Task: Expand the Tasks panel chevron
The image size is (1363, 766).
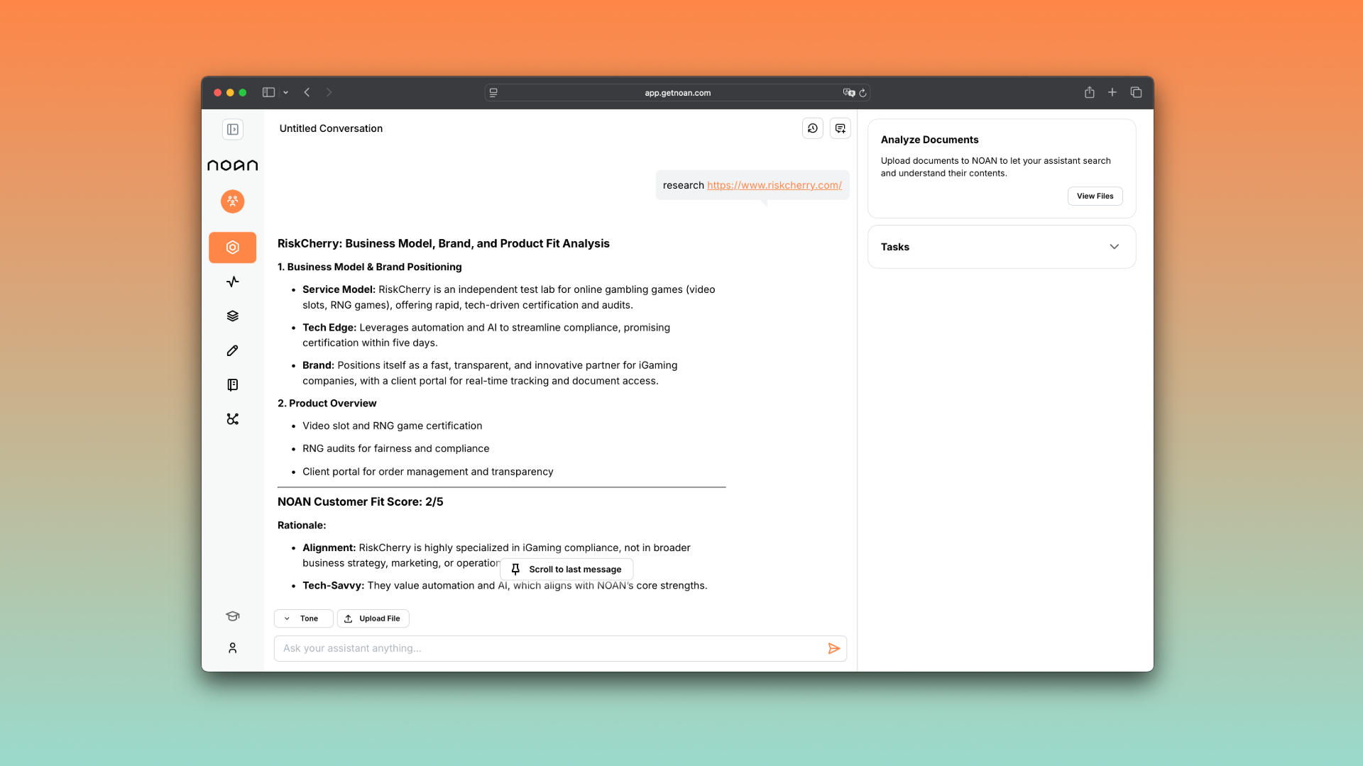Action: [1114, 247]
